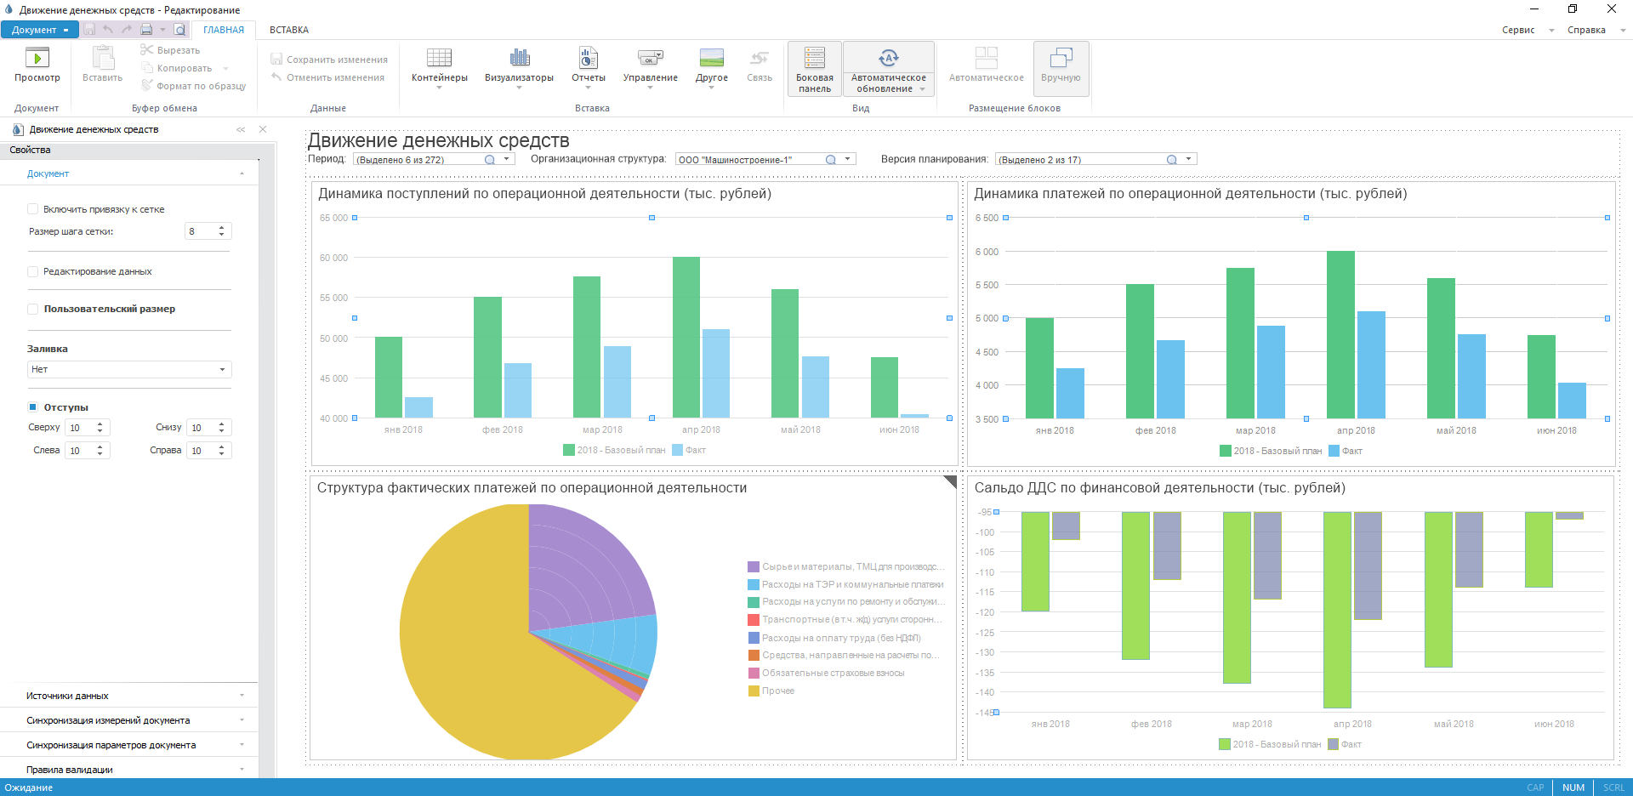Click the Размер шага сетки input field
Screen dimensions: 1633x796
(x=201, y=231)
